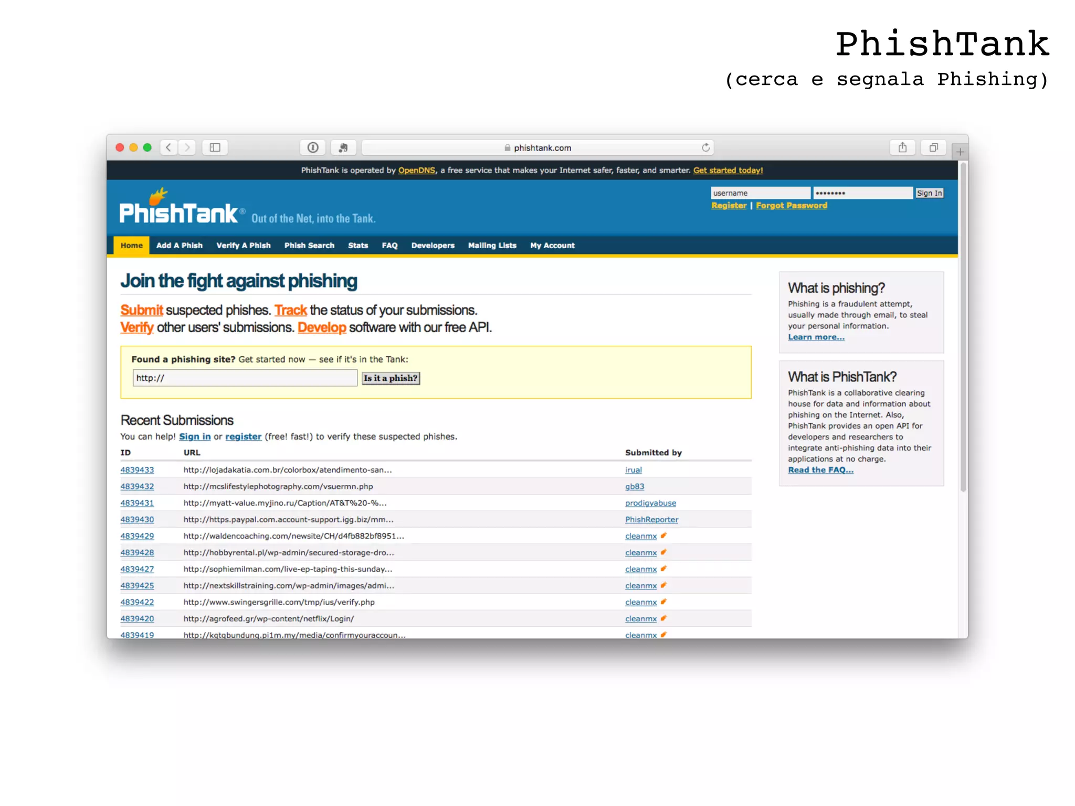Open submission ID 4839431
This screenshot has width=1075, height=806.
(x=137, y=503)
